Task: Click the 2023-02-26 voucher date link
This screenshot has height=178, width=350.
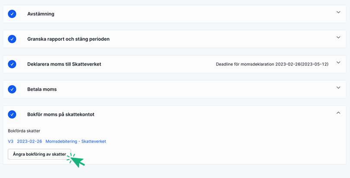Action: click(x=29, y=141)
